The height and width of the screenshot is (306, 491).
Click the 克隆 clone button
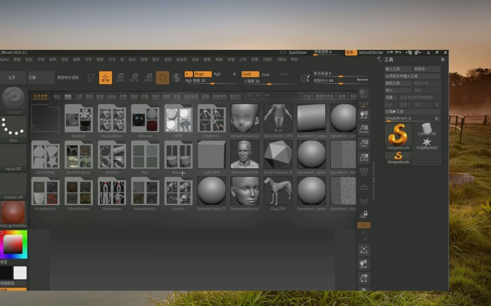click(x=391, y=97)
